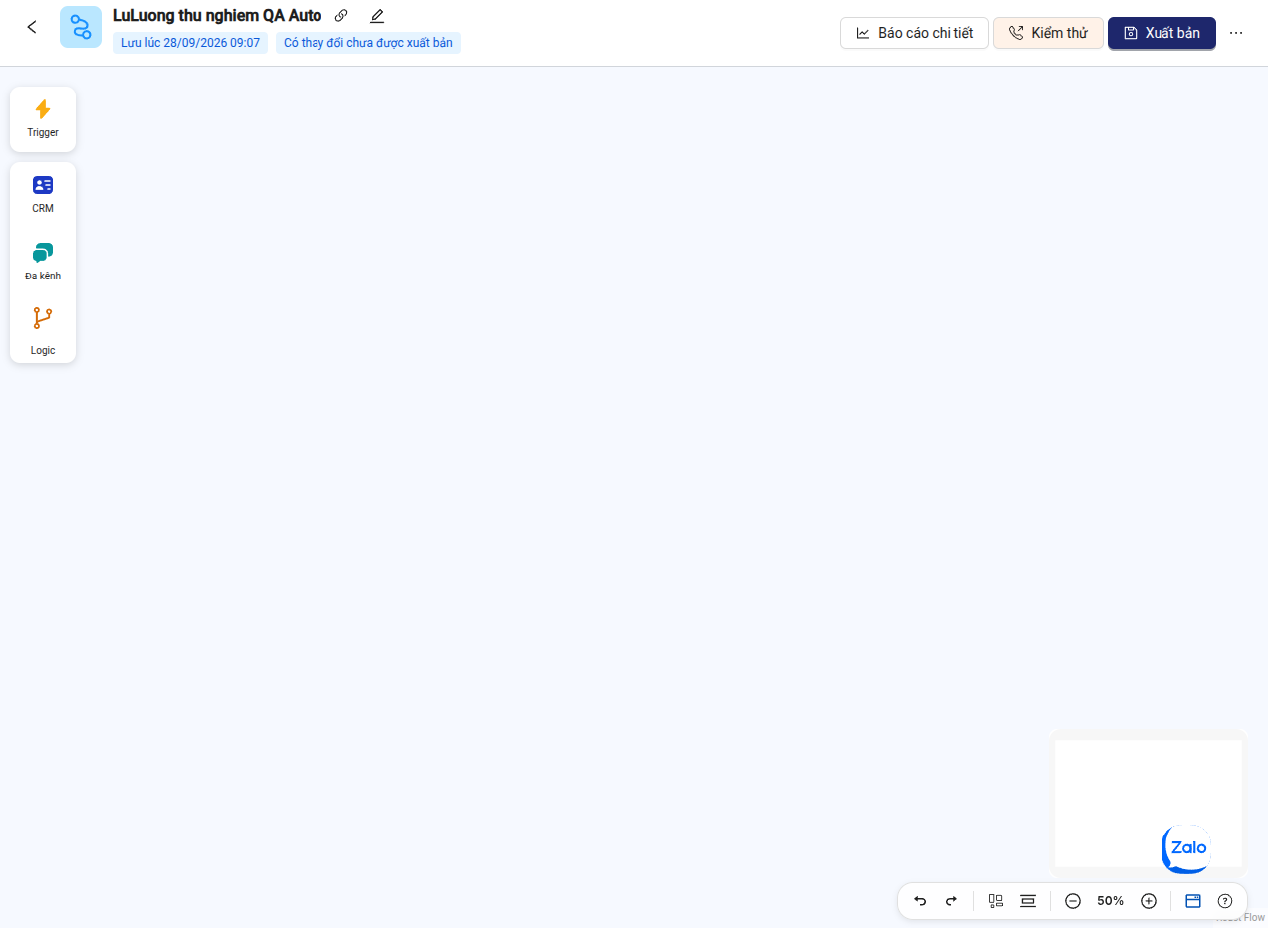Edit flow name with pencil icon
Image resolution: width=1268 pixels, height=928 pixels.
click(377, 16)
